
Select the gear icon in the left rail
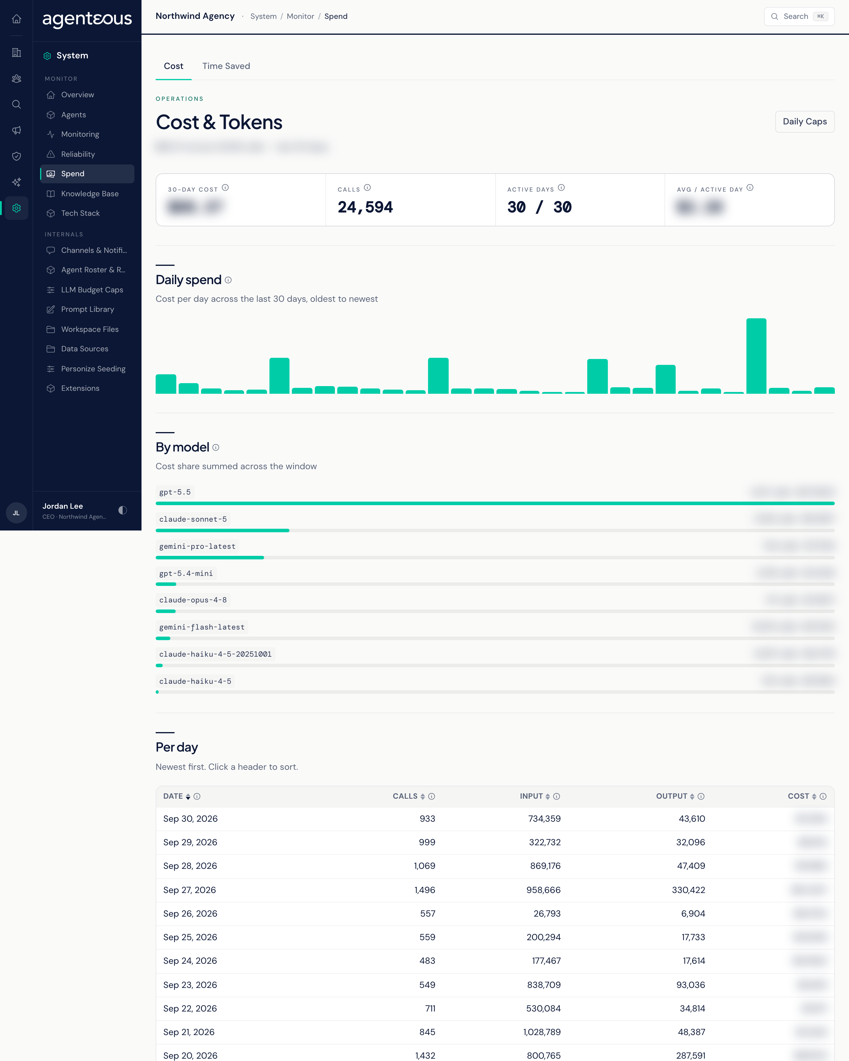16,208
